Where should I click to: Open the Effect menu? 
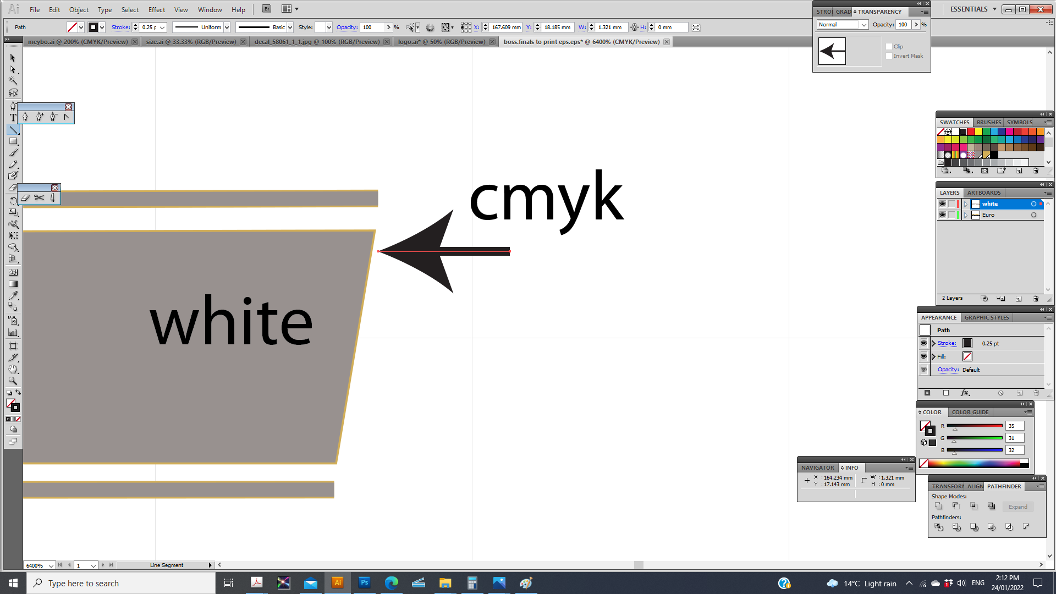tap(157, 10)
